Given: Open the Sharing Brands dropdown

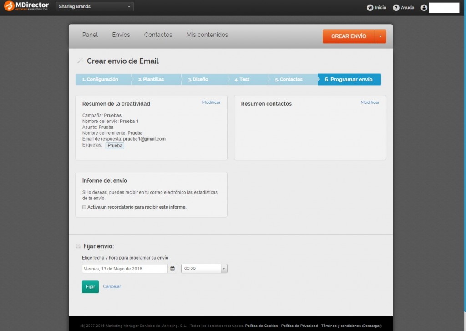Looking at the screenshot, I should click(x=95, y=6).
